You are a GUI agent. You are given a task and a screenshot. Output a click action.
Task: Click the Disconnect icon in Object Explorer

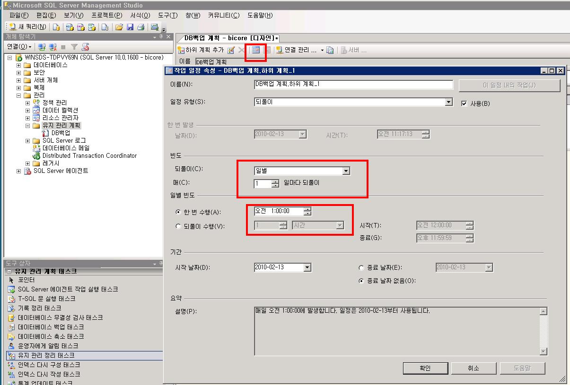pos(52,47)
